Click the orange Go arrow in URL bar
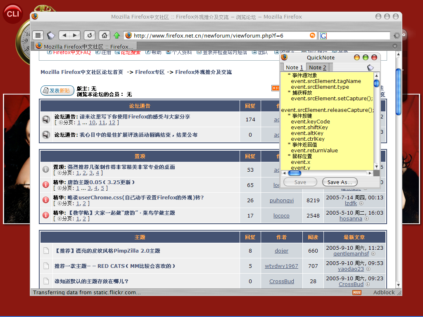Viewport: 423px width, 317px height. tap(312, 35)
